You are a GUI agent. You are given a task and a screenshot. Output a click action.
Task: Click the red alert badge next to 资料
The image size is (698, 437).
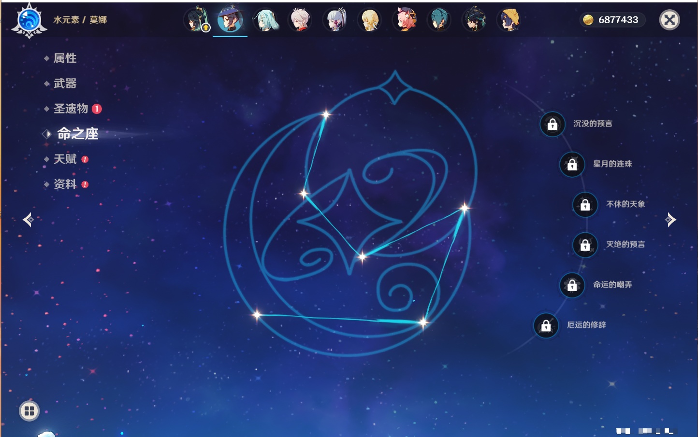pyautogui.click(x=85, y=184)
